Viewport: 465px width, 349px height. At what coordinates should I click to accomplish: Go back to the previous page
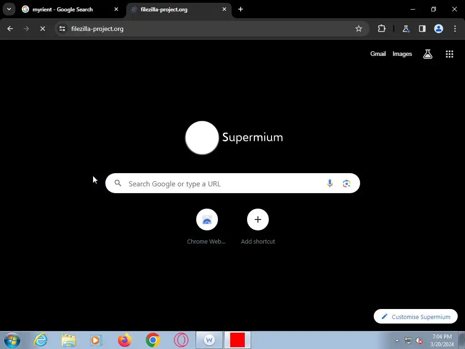pos(10,29)
